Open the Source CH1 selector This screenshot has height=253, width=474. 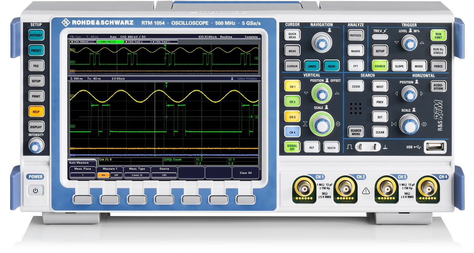tap(164, 175)
